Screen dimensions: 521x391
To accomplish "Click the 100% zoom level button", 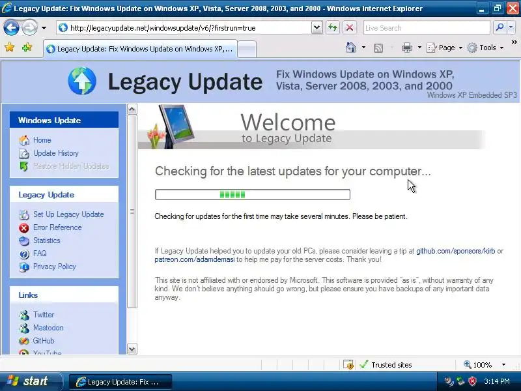I will click(478, 365).
